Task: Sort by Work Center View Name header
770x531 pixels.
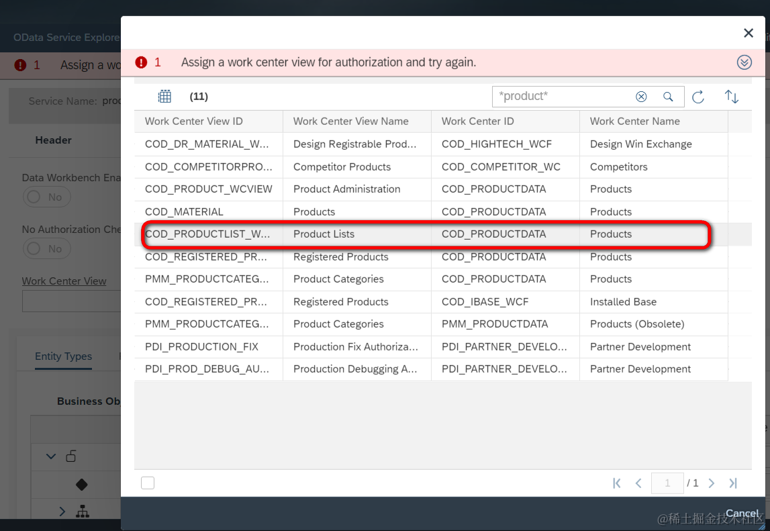Action: point(350,122)
